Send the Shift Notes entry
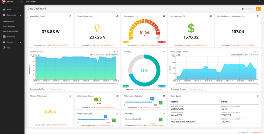This screenshot has width=264, height=134. (x=161, y=120)
